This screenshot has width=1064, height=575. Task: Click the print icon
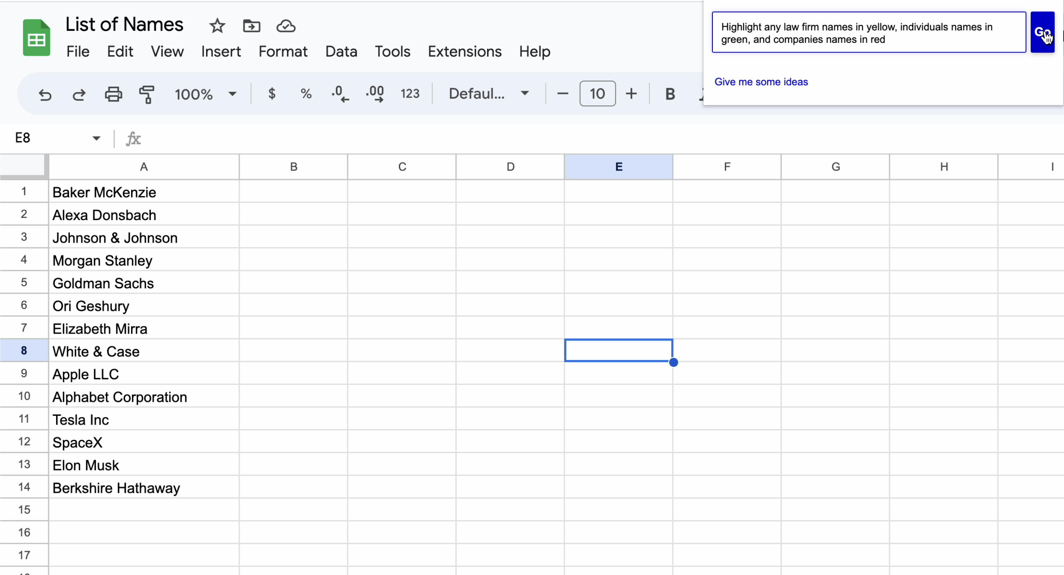tap(113, 94)
